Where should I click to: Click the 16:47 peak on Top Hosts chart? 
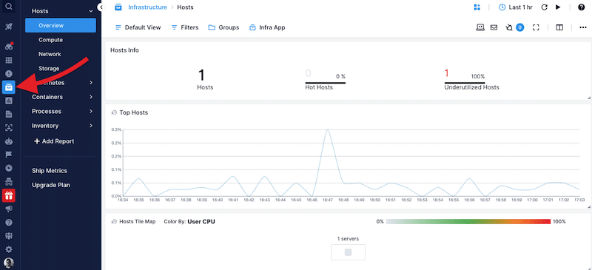tap(327, 130)
